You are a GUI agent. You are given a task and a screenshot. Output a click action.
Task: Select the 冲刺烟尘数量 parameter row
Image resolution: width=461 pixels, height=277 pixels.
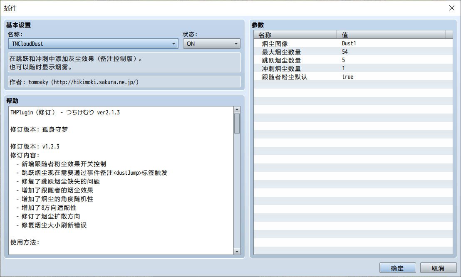[353, 68]
